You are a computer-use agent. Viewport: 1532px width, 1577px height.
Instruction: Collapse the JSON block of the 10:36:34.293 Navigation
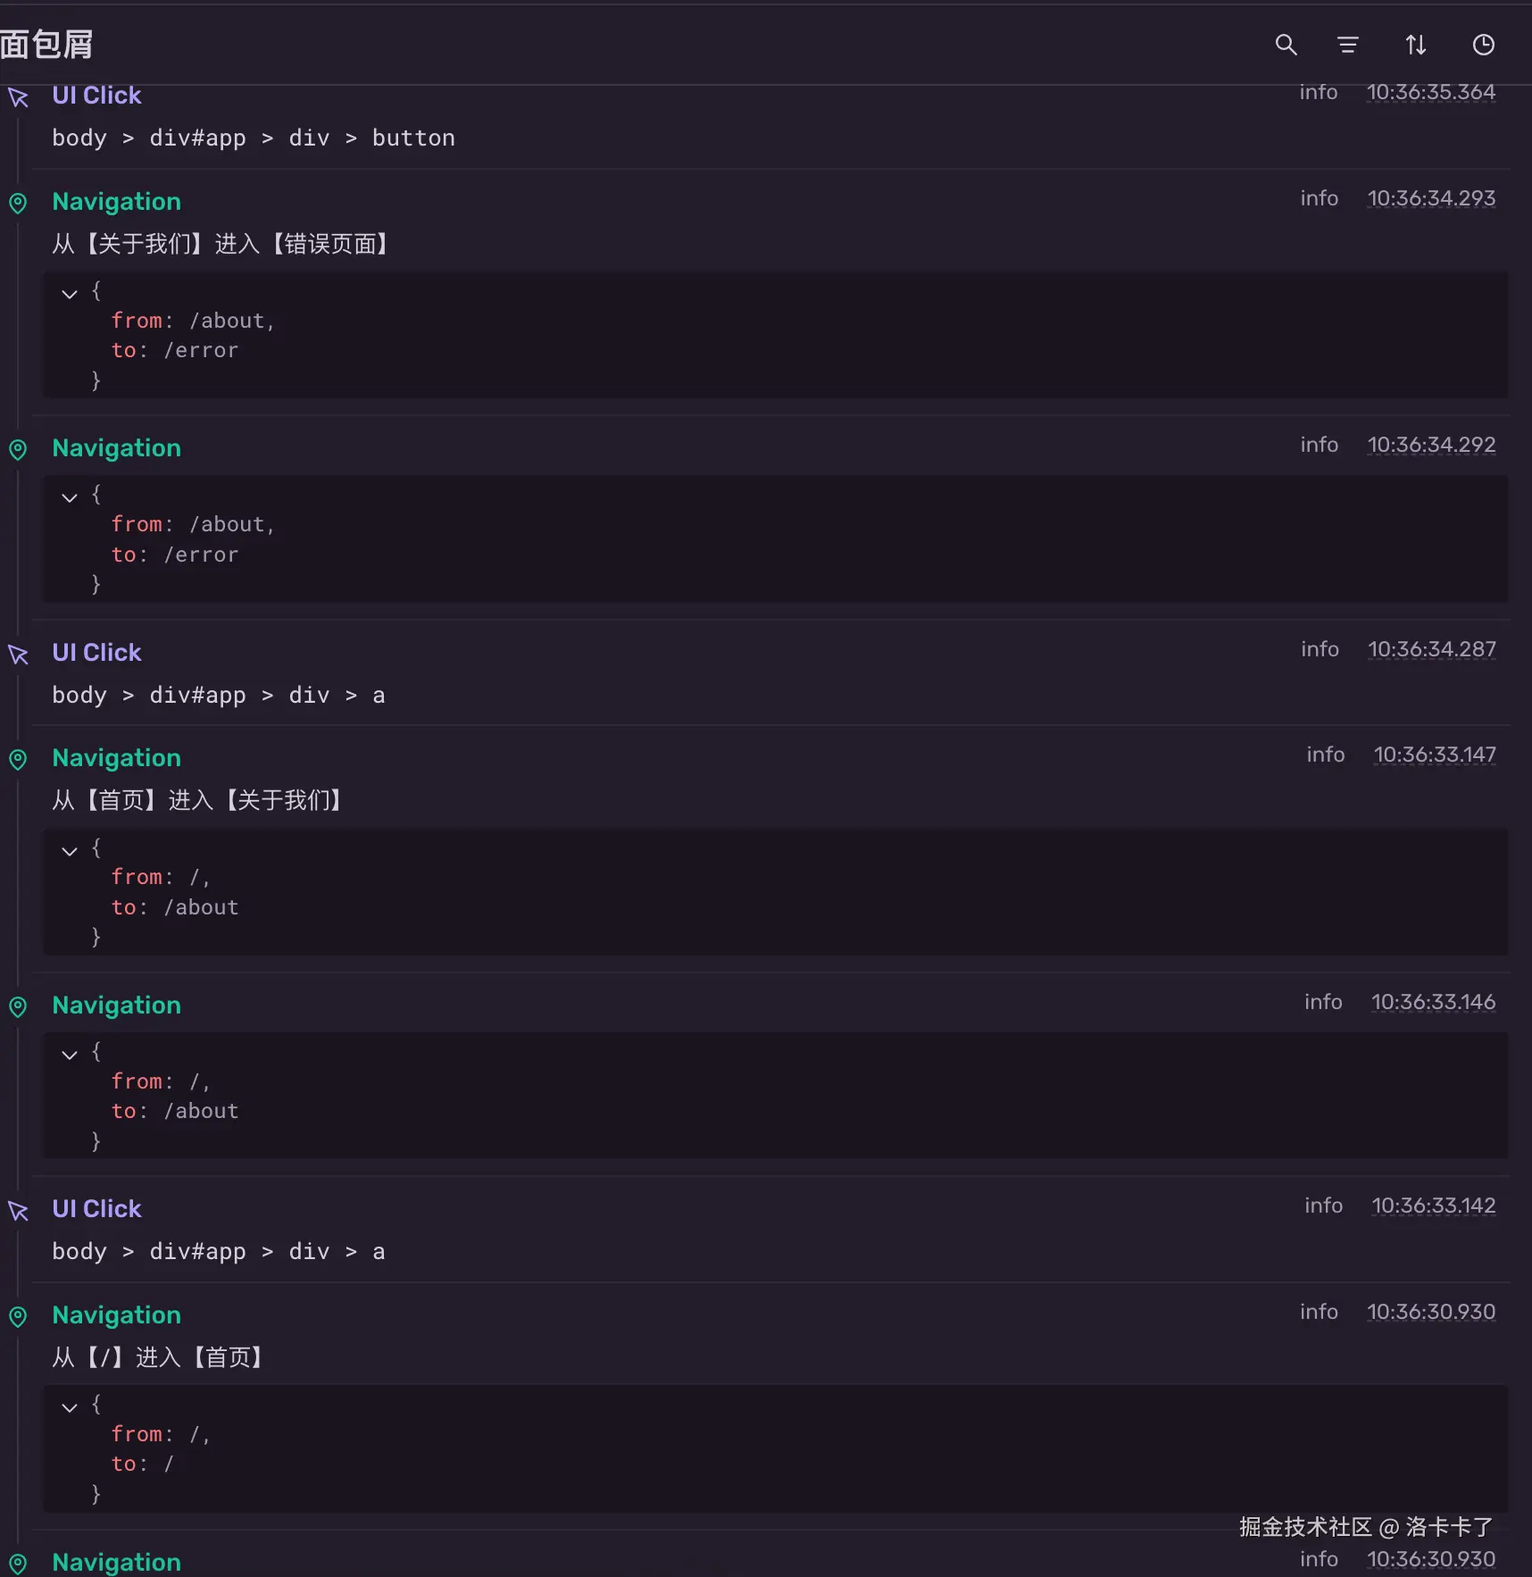coord(70,293)
